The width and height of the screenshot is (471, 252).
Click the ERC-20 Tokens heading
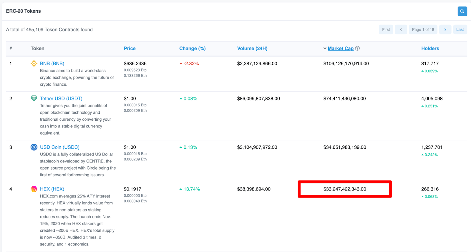(24, 11)
